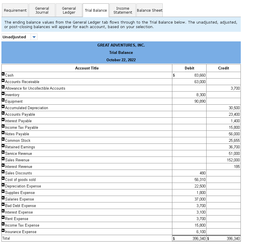The height and width of the screenshot is (245, 264).
Task: Switch to the Requirement tab
Action: (x=15, y=10)
